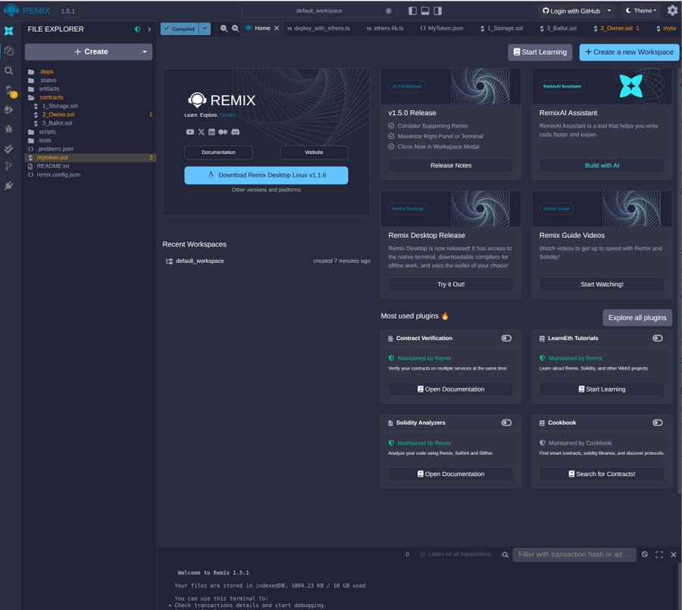Switch to the deploy_with_ethers.ts tab
Viewport: 682px width, 610px height.
point(318,28)
